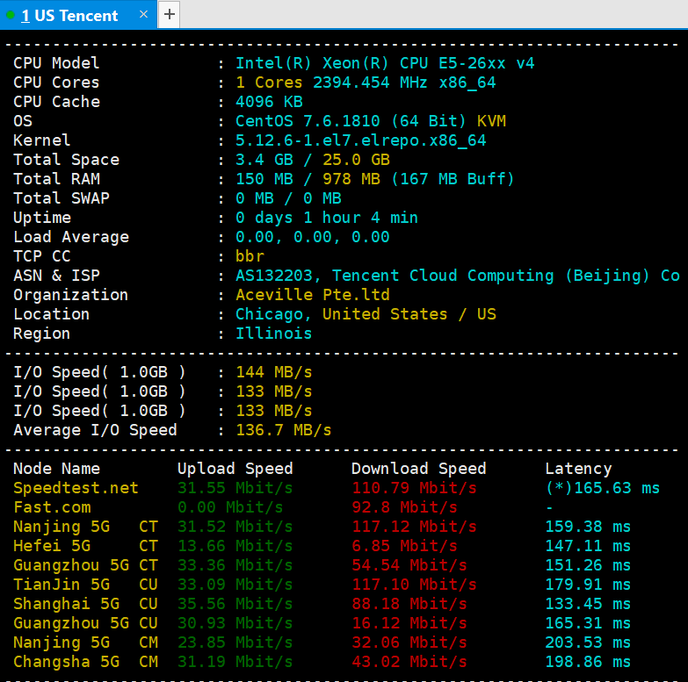Click Fast.com upload 0.00 Mbit/s

(x=230, y=507)
